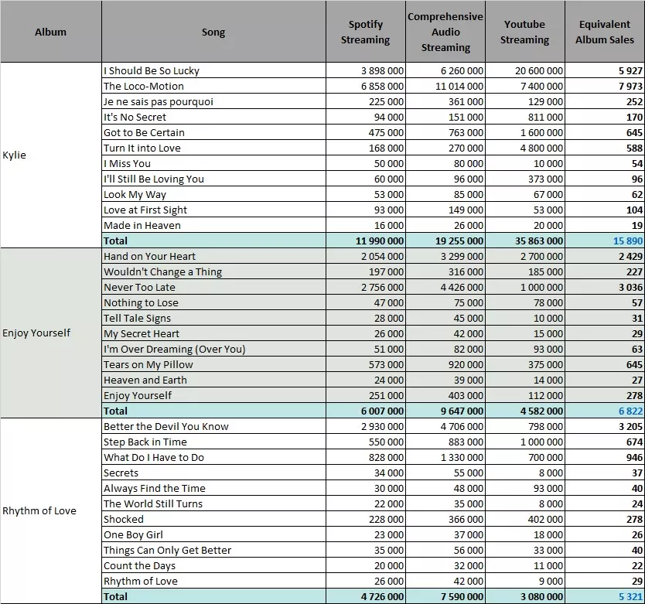
Task: Click 'Love at First Sight' song cell
Action: pyautogui.click(x=213, y=210)
